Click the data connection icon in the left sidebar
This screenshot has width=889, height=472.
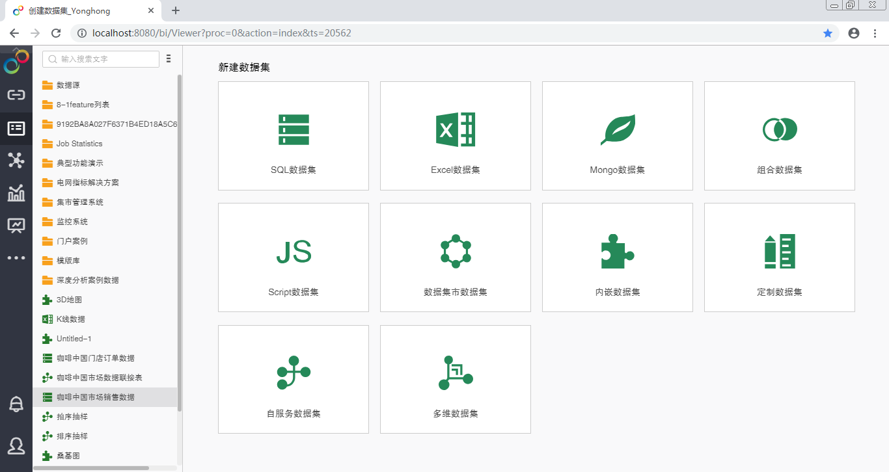click(16, 95)
